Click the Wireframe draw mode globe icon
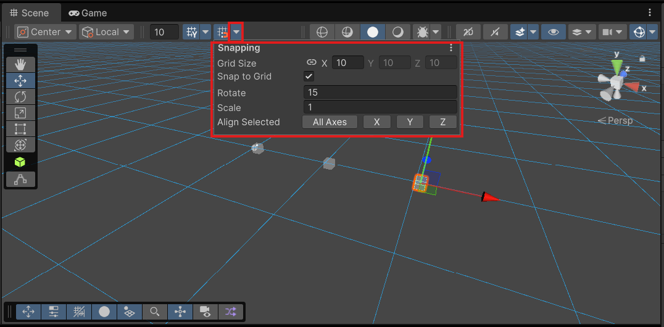 pos(322,32)
